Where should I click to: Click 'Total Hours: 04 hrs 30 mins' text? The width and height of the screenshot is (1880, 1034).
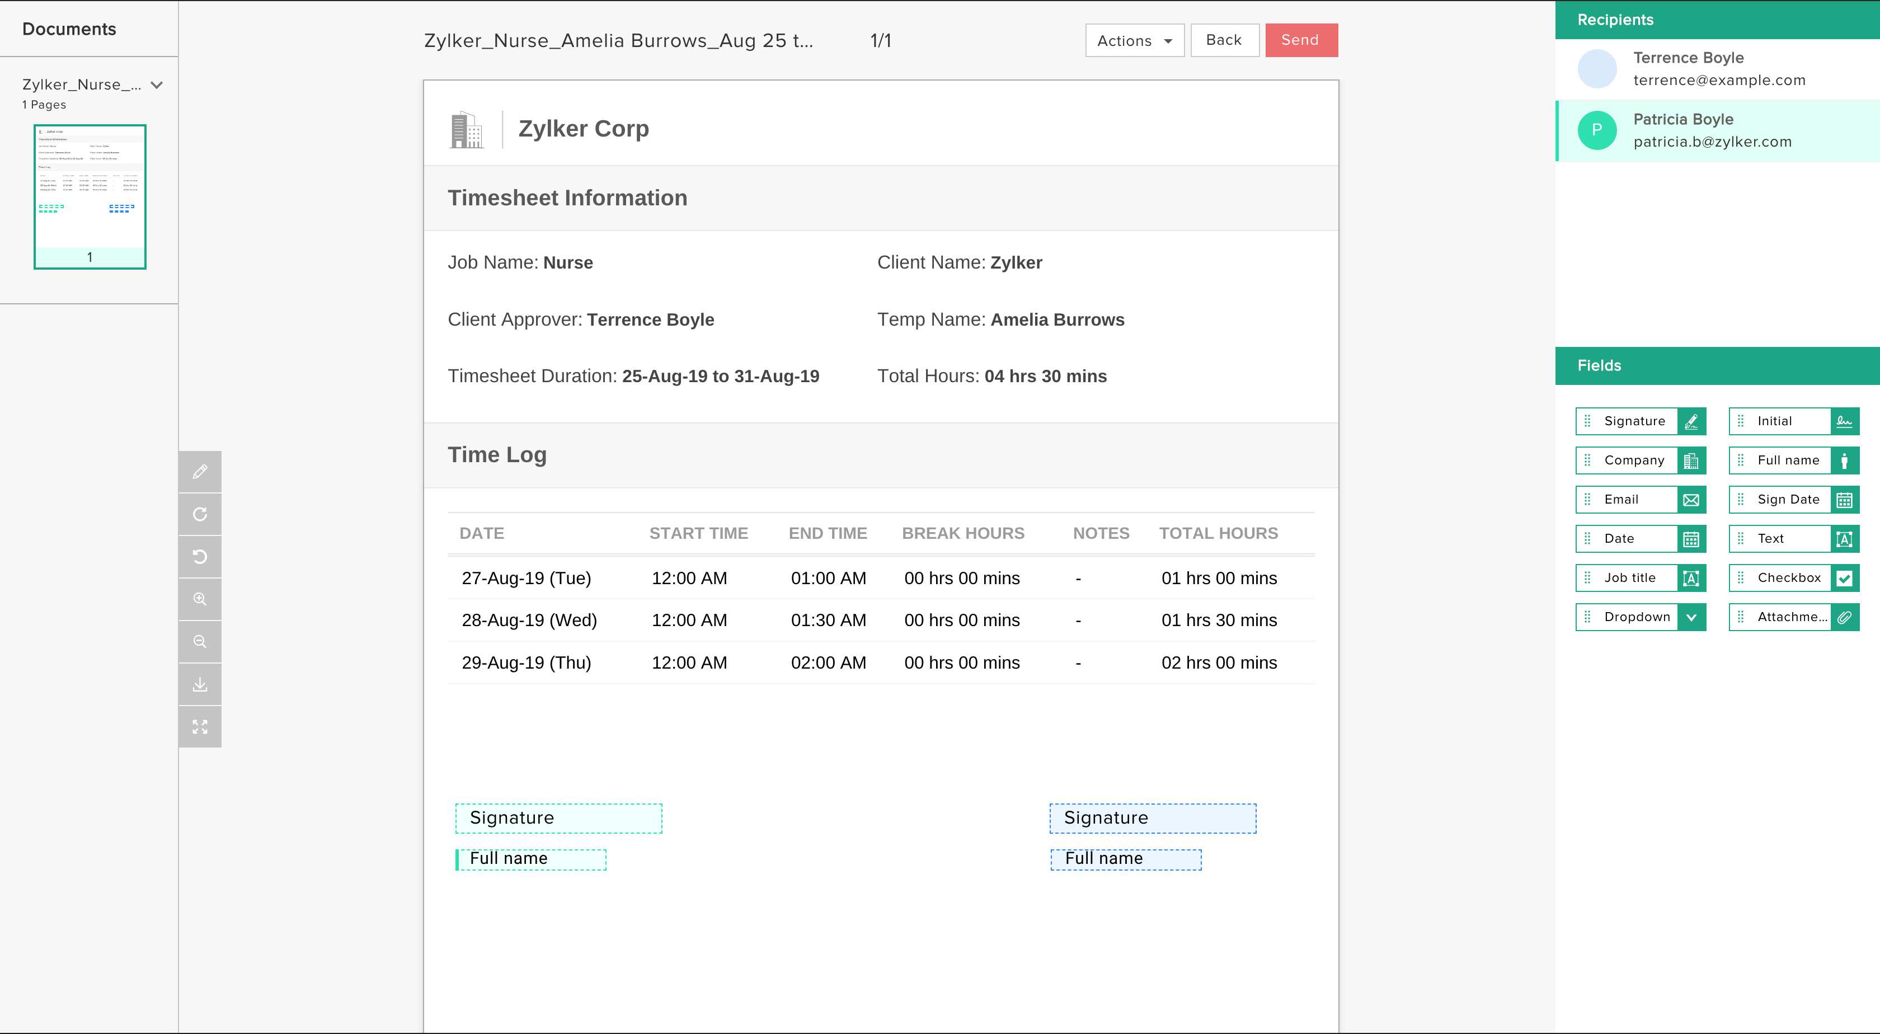(992, 377)
